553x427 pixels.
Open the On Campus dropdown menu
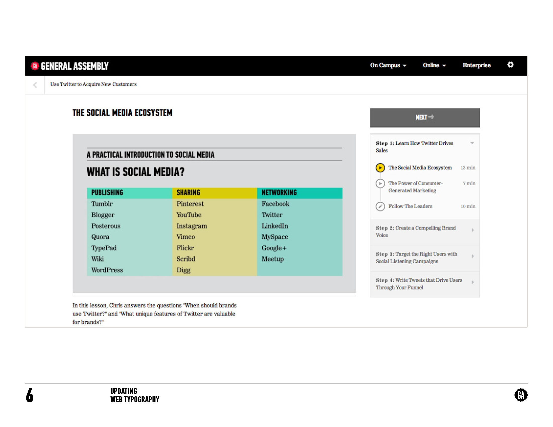click(x=388, y=66)
